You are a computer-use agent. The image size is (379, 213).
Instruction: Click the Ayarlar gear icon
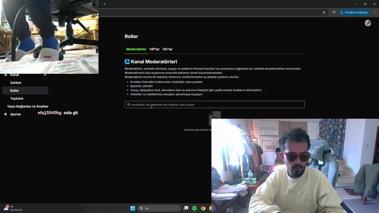pyautogui.click(x=5, y=114)
